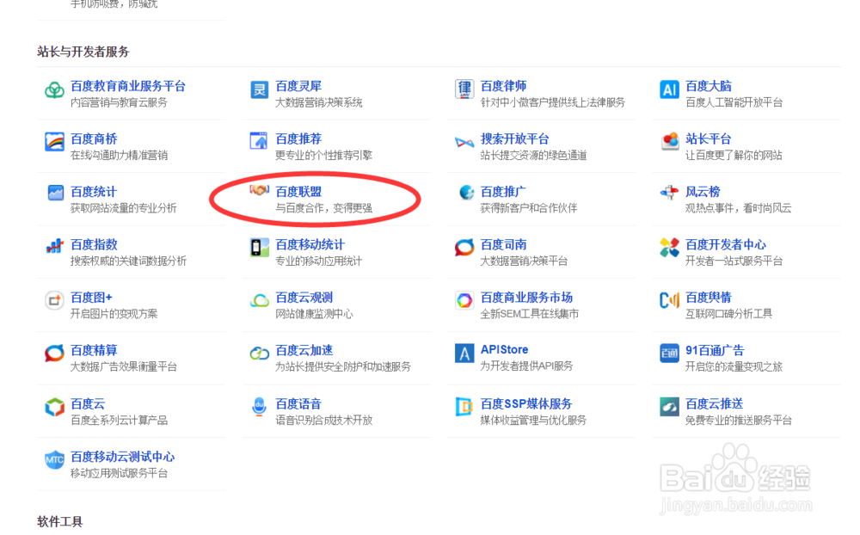Open the 百度移动统计 link
The width and height of the screenshot is (860, 535).
pos(310,244)
